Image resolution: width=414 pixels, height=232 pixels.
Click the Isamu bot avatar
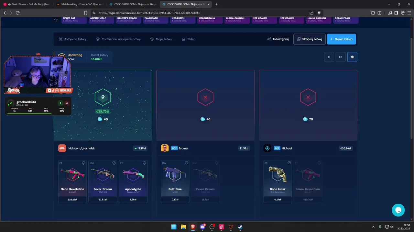[165, 148]
